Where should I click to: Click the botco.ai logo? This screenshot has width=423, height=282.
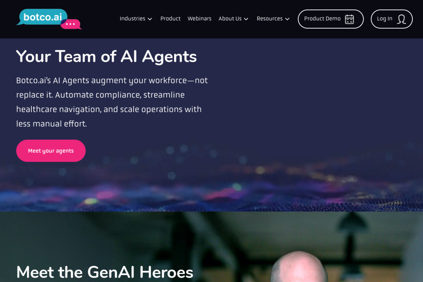click(49, 19)
